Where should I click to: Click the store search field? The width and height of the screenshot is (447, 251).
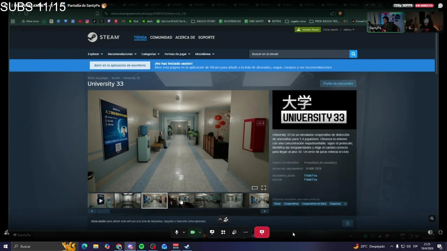pyautogui.click(x=299, y=54)
